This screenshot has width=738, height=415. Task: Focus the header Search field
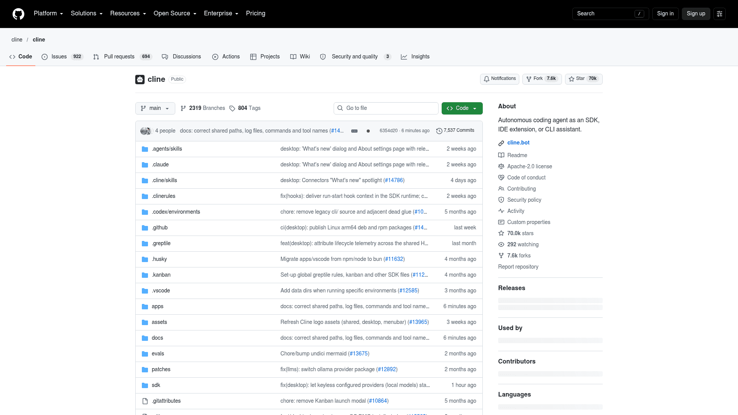coord(610,14)
